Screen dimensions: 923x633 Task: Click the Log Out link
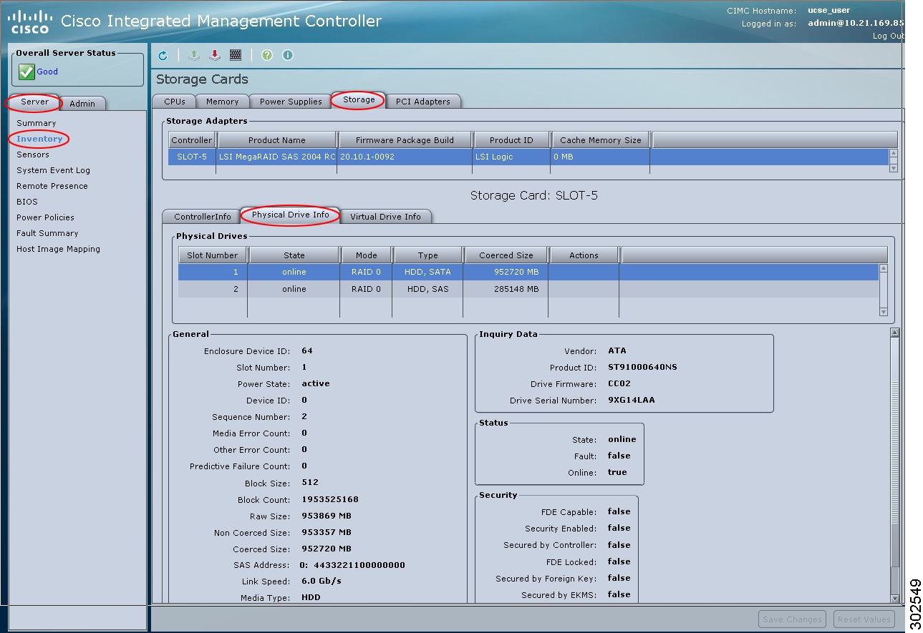pyautogui.click(x=888, y=35)
